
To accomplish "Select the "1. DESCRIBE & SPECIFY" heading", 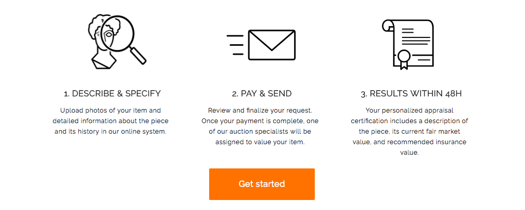I will click(112, 94).
